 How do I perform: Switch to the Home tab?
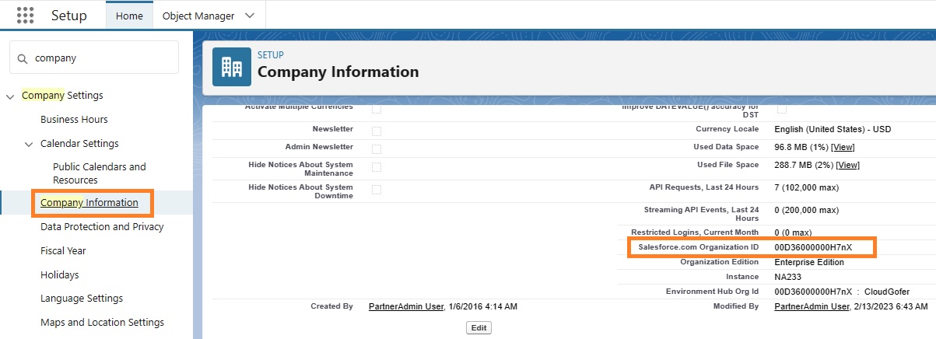(129, 16)
